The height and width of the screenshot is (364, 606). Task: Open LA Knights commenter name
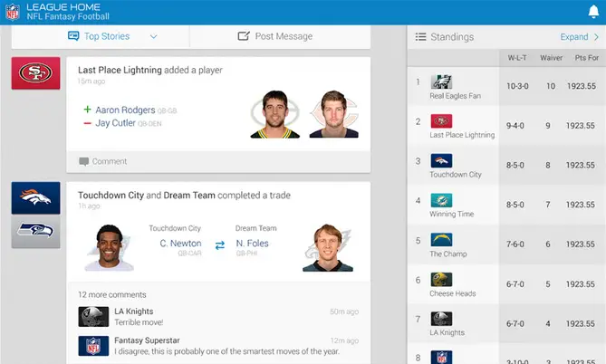(134, 311)
